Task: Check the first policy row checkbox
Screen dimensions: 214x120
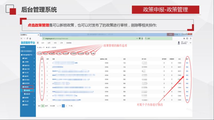Action: 42,63
